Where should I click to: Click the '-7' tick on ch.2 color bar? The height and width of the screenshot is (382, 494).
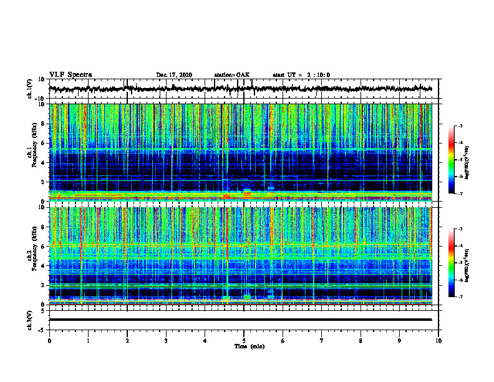click(x=460, y=296)
